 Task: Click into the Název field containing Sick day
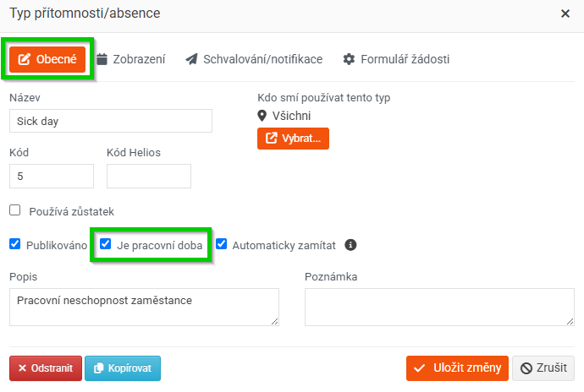[111, 121]
